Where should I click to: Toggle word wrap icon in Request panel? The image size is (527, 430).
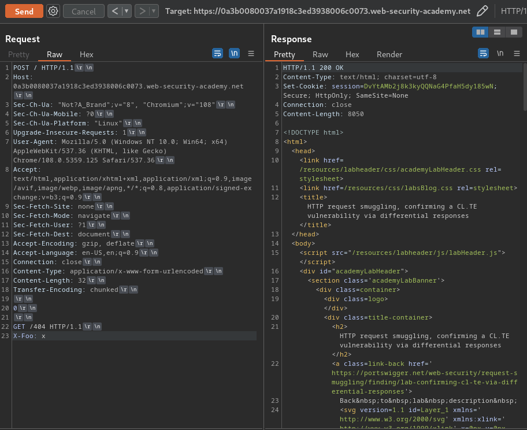217,53
